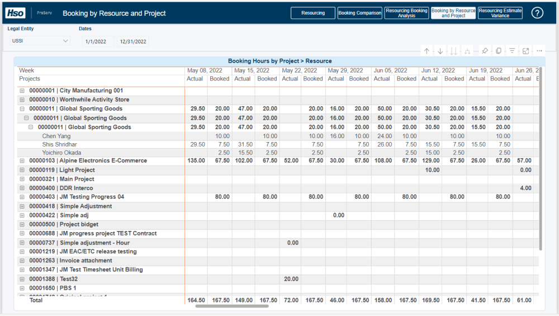Open focus mode icon
The width and height of the screenshot is (559, 316).
coord(525,51)
